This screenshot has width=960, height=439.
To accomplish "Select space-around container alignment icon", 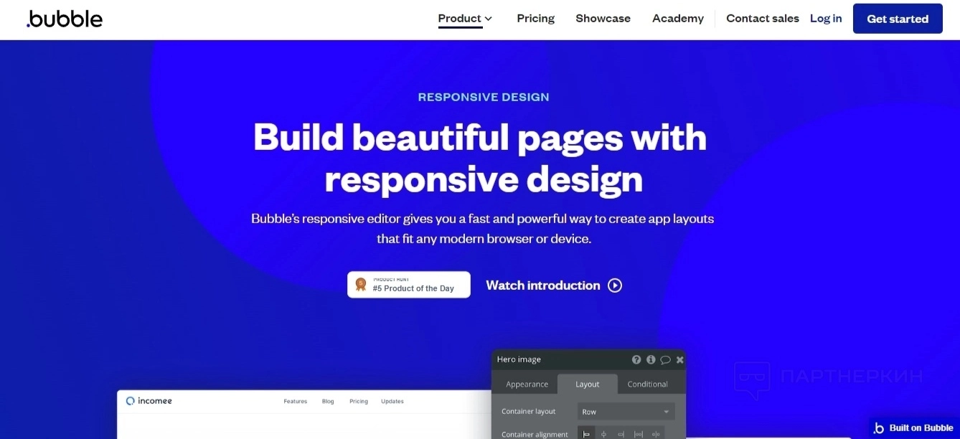I will pyautogui.click(x=655, y=434).
